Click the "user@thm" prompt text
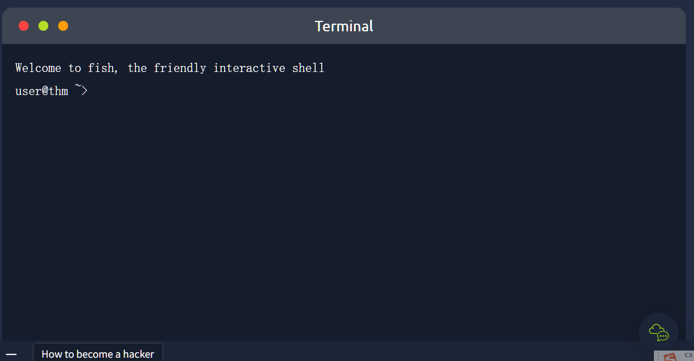 [42, 91]
